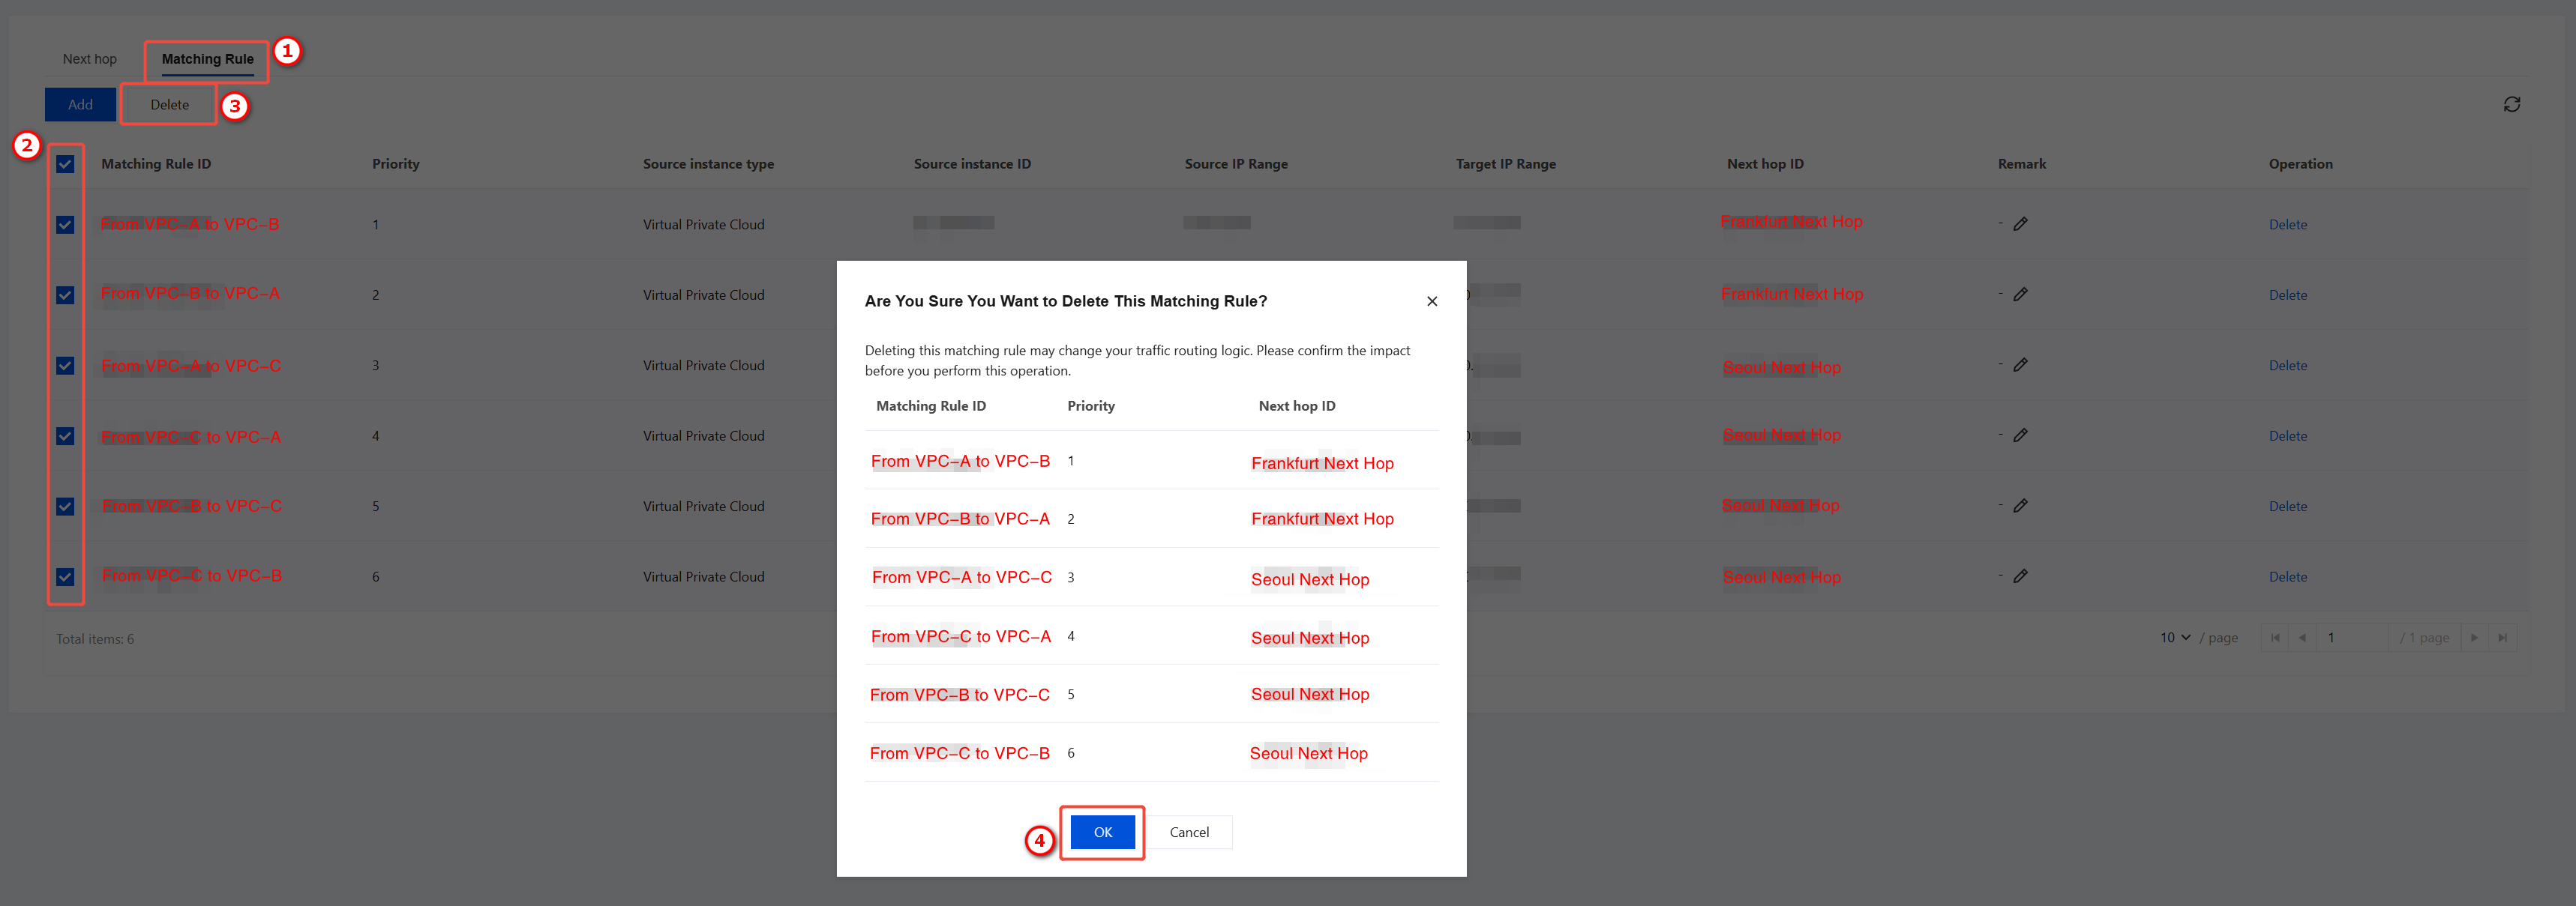Jump to last page arrow icon
The width and height of the screenshot is (2576, 906).
click(x=2502, y=637)
